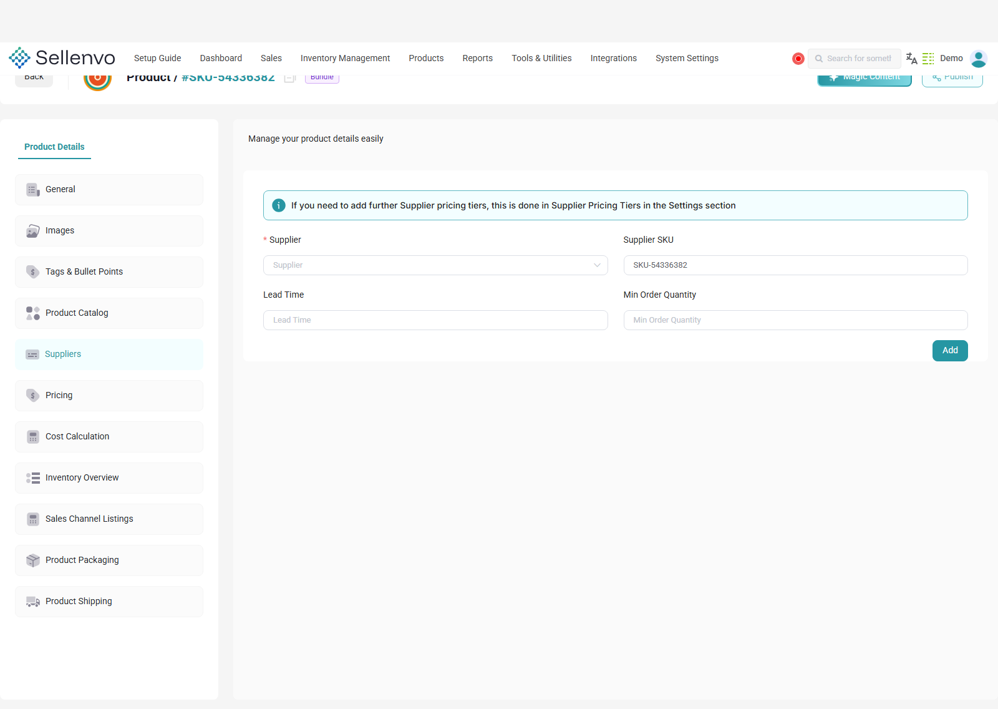
Task: Open the Supplier dropdown
Action: 435,265
